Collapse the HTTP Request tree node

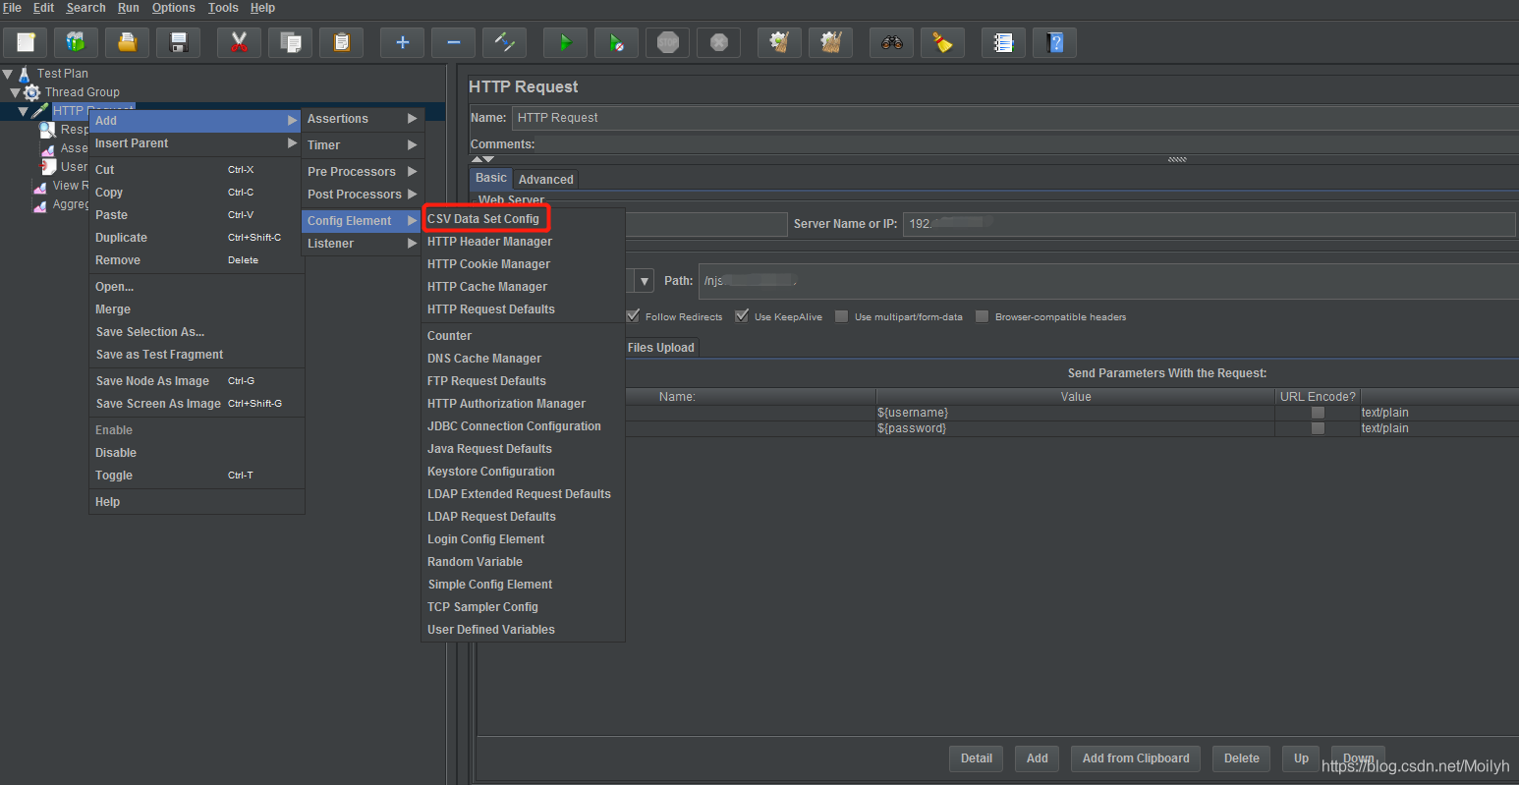click(x=23, y=111)
